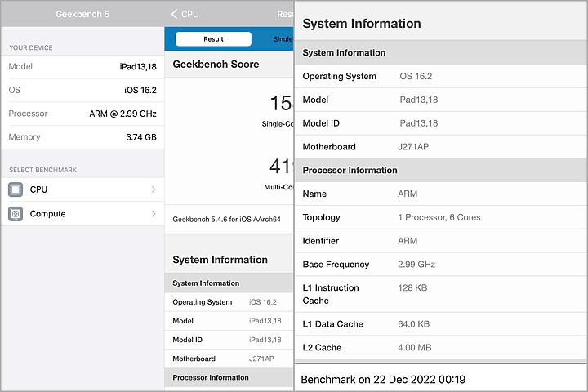Image resolution: width=588 pixels, height=392 pixels.
Task: Click the L2 Cache 4.00 MB value
Action: coord(415,348)
